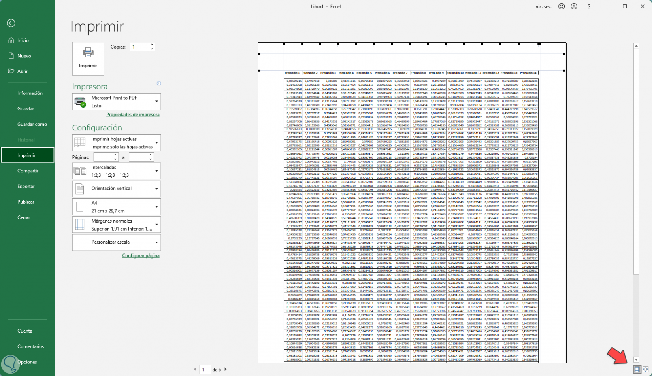This screenshot has width=652, height=376.
Task: Click the frowning face feedback icon
Action: [574, 6]
